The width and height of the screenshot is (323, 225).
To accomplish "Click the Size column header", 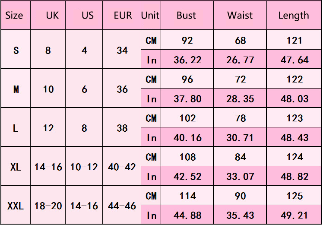I will (x=14, y=16).
